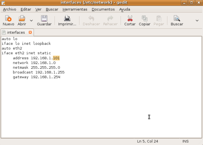
Task: Click the Abrir open file icon
Action: (22, 19)
